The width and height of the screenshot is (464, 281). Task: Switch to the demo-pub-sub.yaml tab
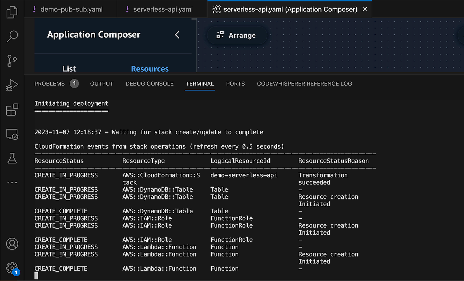71,9
